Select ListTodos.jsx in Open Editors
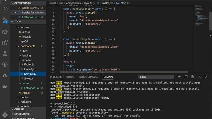212x119 pixels. pos(28,17)
